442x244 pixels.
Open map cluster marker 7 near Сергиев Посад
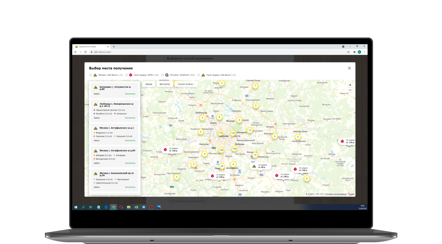[255, 86]
